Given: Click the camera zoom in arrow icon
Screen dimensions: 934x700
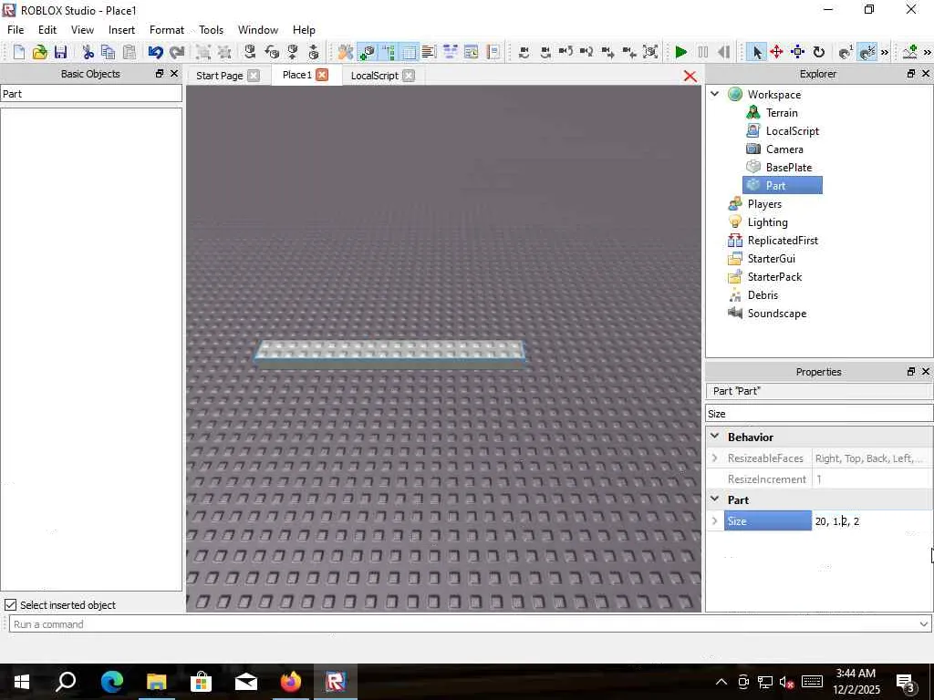Looking at the screenshot, I should coord(607,52).
